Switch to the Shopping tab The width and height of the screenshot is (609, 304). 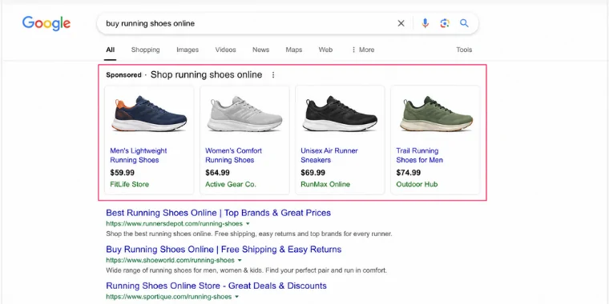point(145,50)
